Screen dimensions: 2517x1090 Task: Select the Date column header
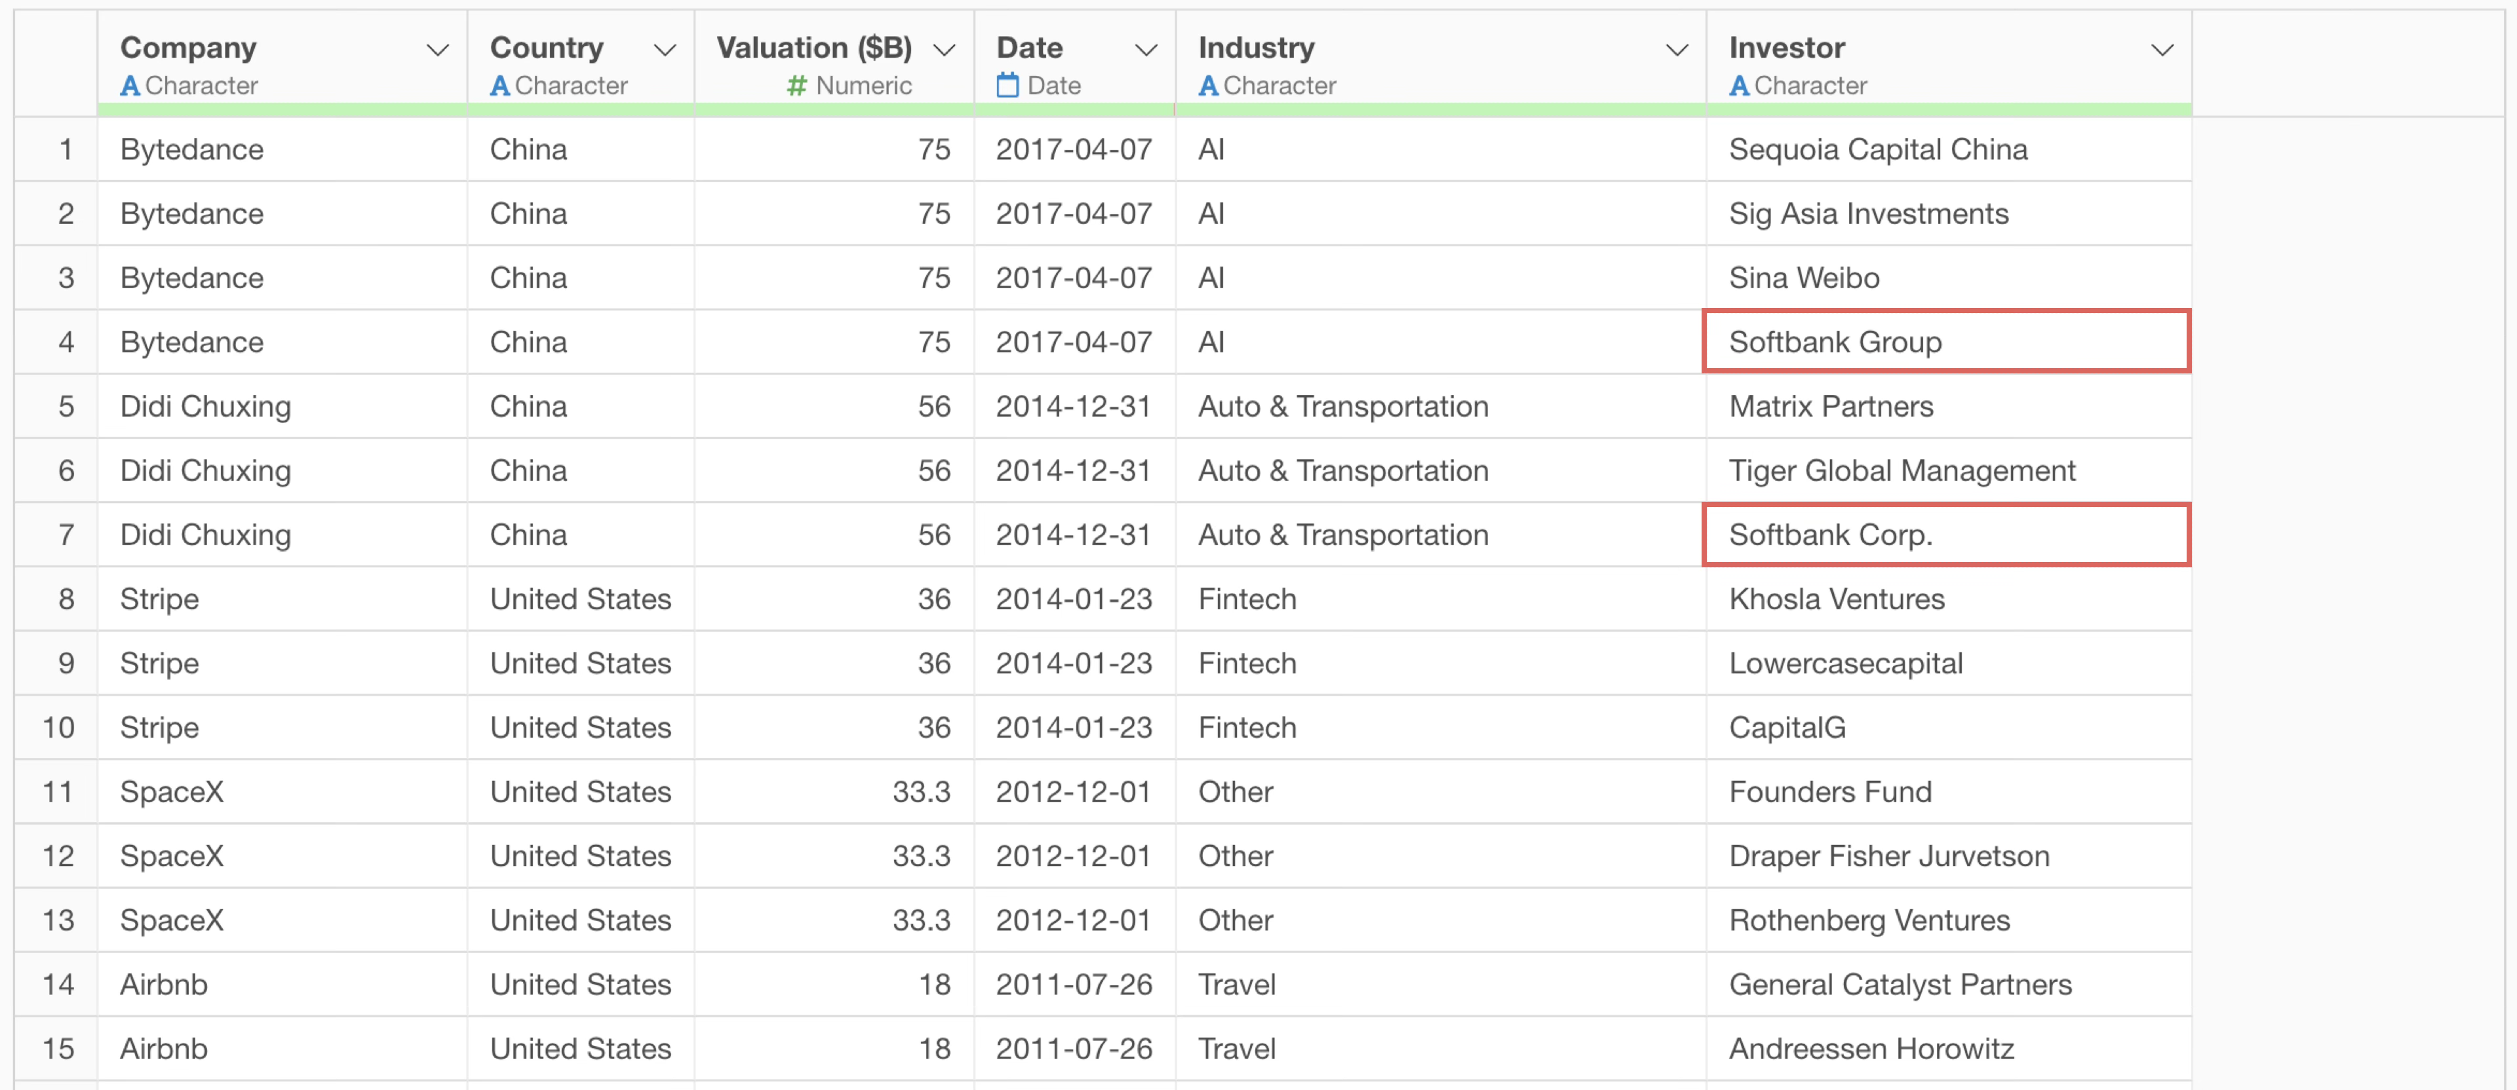[x=1075, y=64]
